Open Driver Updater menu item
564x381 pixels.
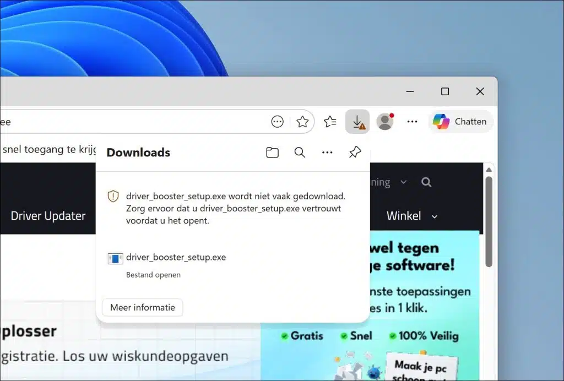point(48,216)
